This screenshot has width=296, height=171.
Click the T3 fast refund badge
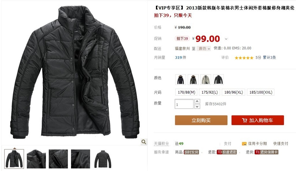coord(227,152)
